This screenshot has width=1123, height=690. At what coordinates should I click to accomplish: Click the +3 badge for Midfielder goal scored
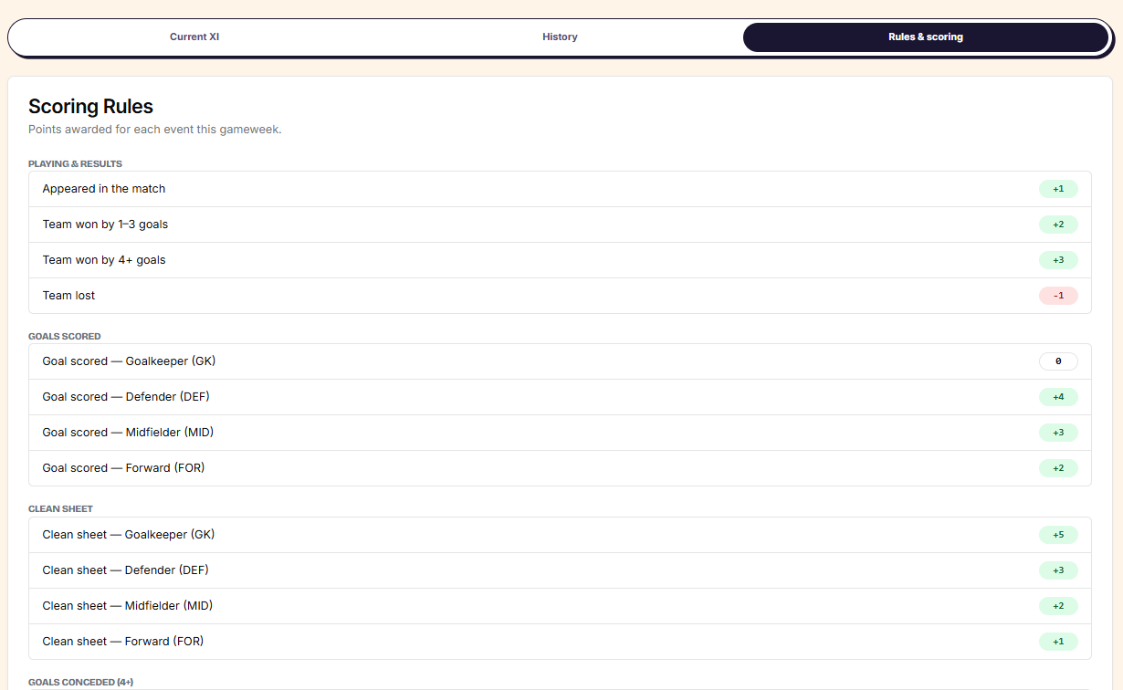tap(1058, 433)
